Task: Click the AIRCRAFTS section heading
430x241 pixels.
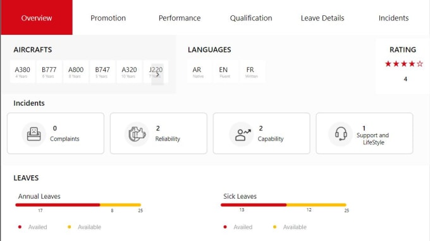Action: click(33, 49)
